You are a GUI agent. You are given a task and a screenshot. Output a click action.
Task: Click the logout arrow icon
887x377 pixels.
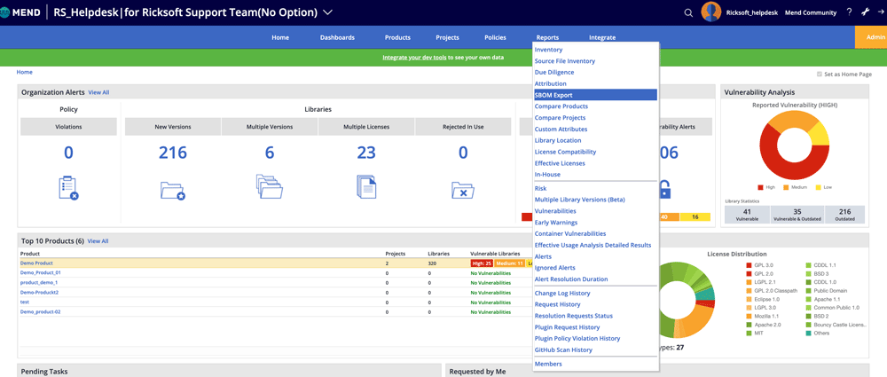pos(881,12)
